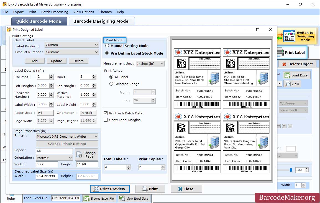Click the rightmost text alignment icon
This screenshot has width=320, height=203.
290,126
